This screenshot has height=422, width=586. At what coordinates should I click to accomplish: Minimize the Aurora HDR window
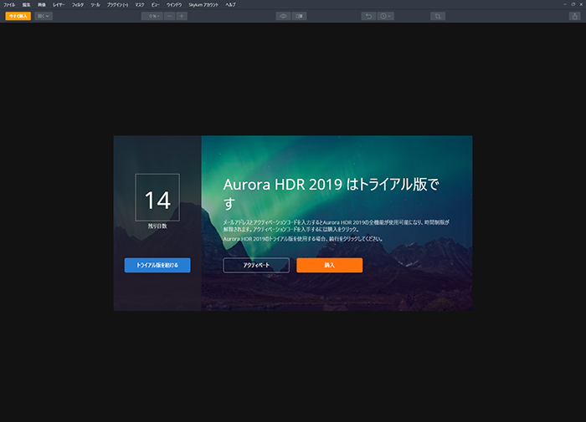565,4
